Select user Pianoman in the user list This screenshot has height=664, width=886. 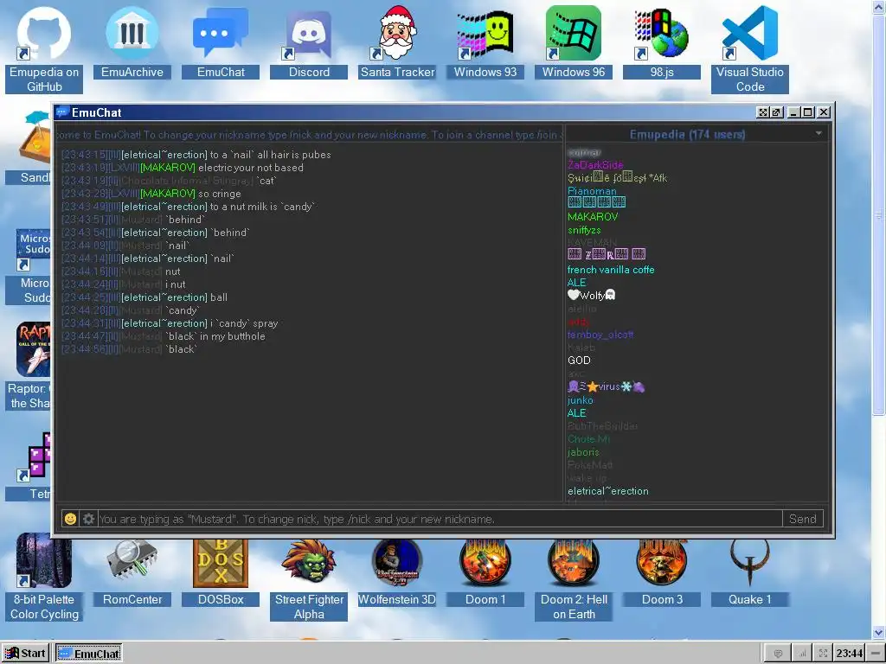[592, 191]
